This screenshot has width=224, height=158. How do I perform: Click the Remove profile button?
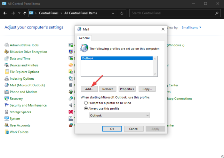pos(108,89)
